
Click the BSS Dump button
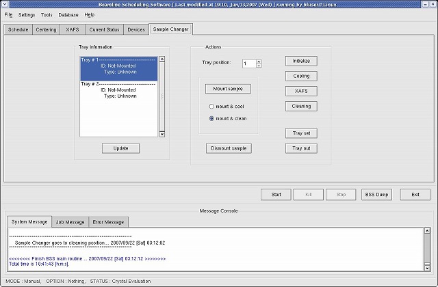376,195
